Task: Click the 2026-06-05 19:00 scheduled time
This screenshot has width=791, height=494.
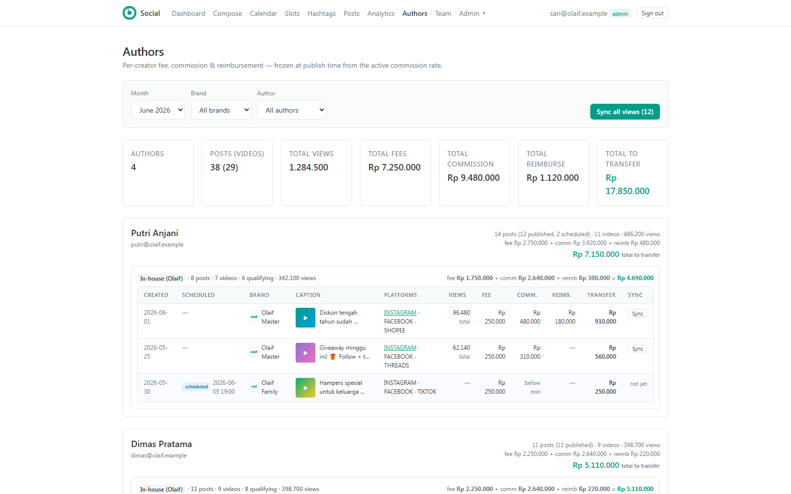Action: [x=224, y=387]
